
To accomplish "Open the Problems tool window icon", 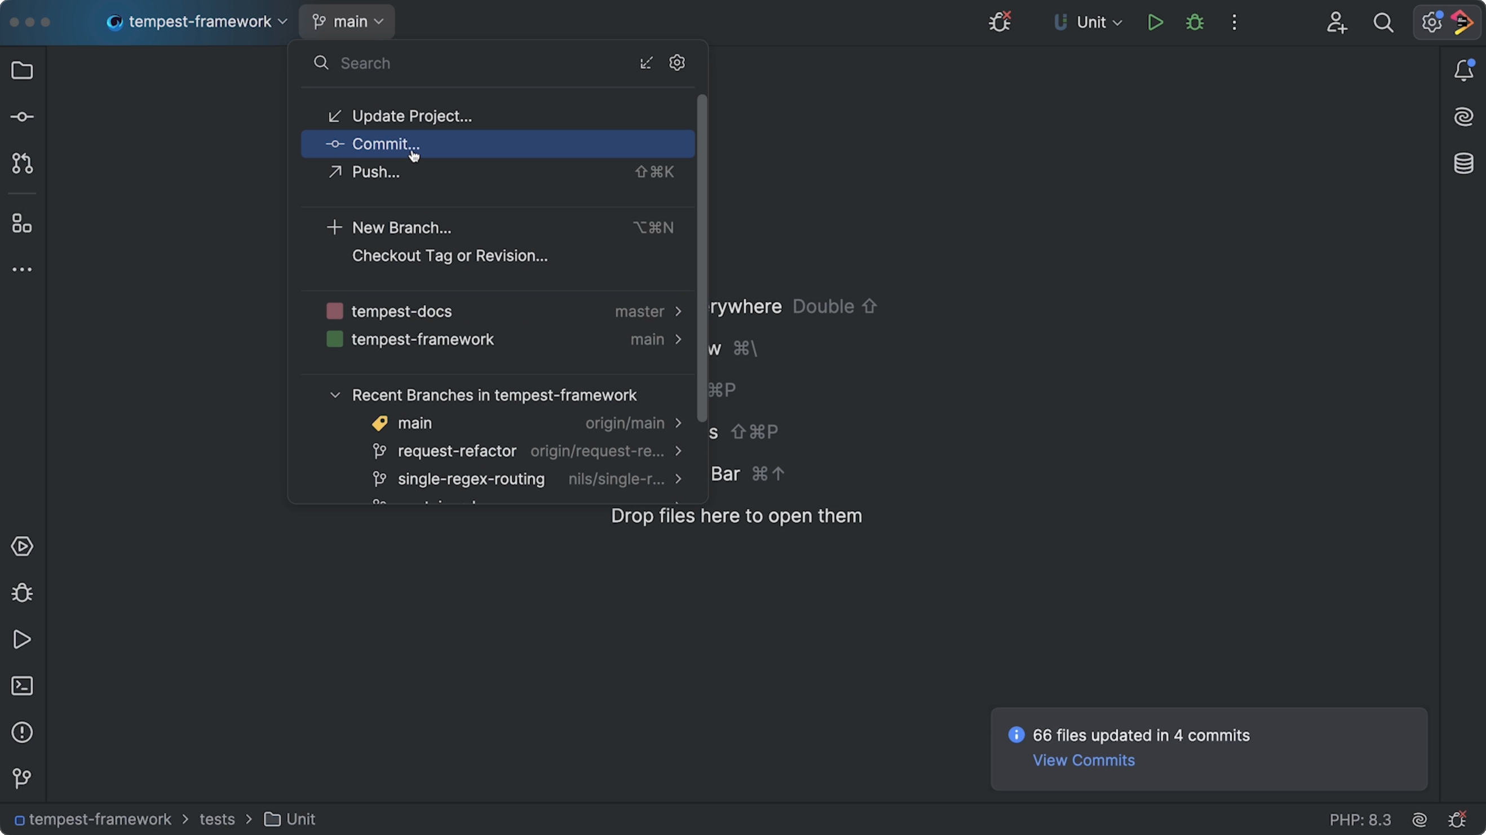I will (x=22, y=732).
